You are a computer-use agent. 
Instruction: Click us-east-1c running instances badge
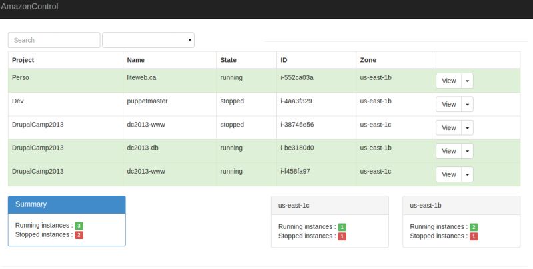pos(342,227)
